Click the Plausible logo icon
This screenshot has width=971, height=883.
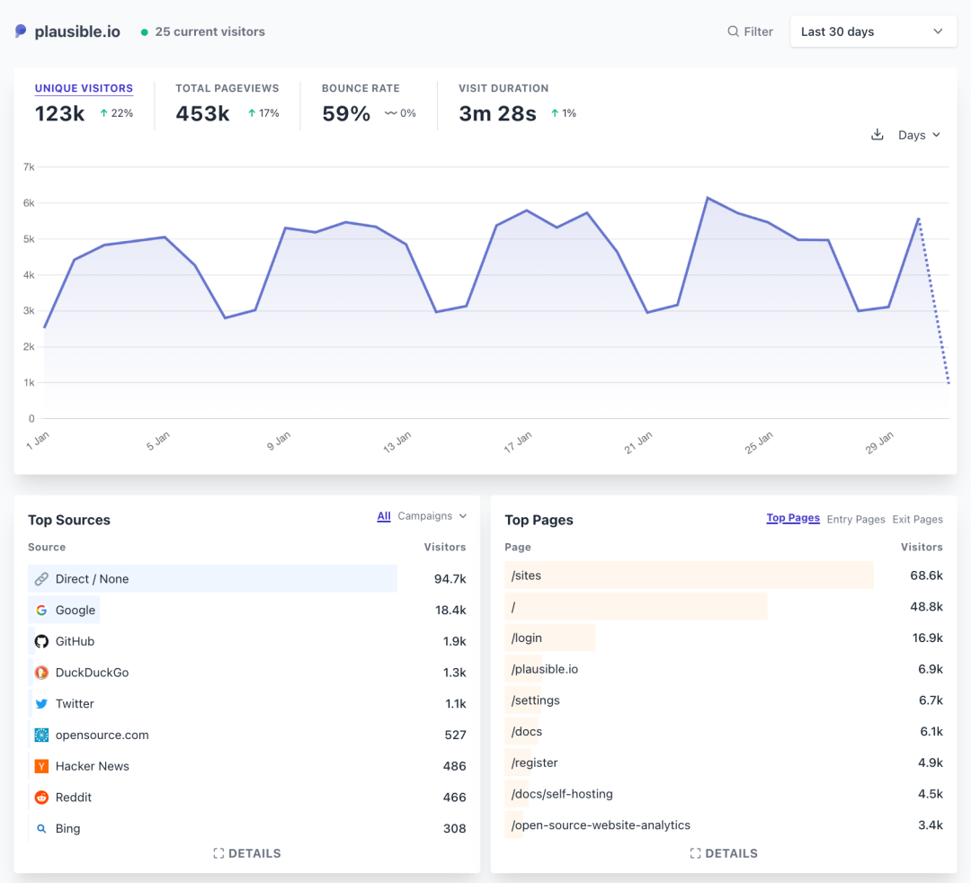tap(21, 31)
